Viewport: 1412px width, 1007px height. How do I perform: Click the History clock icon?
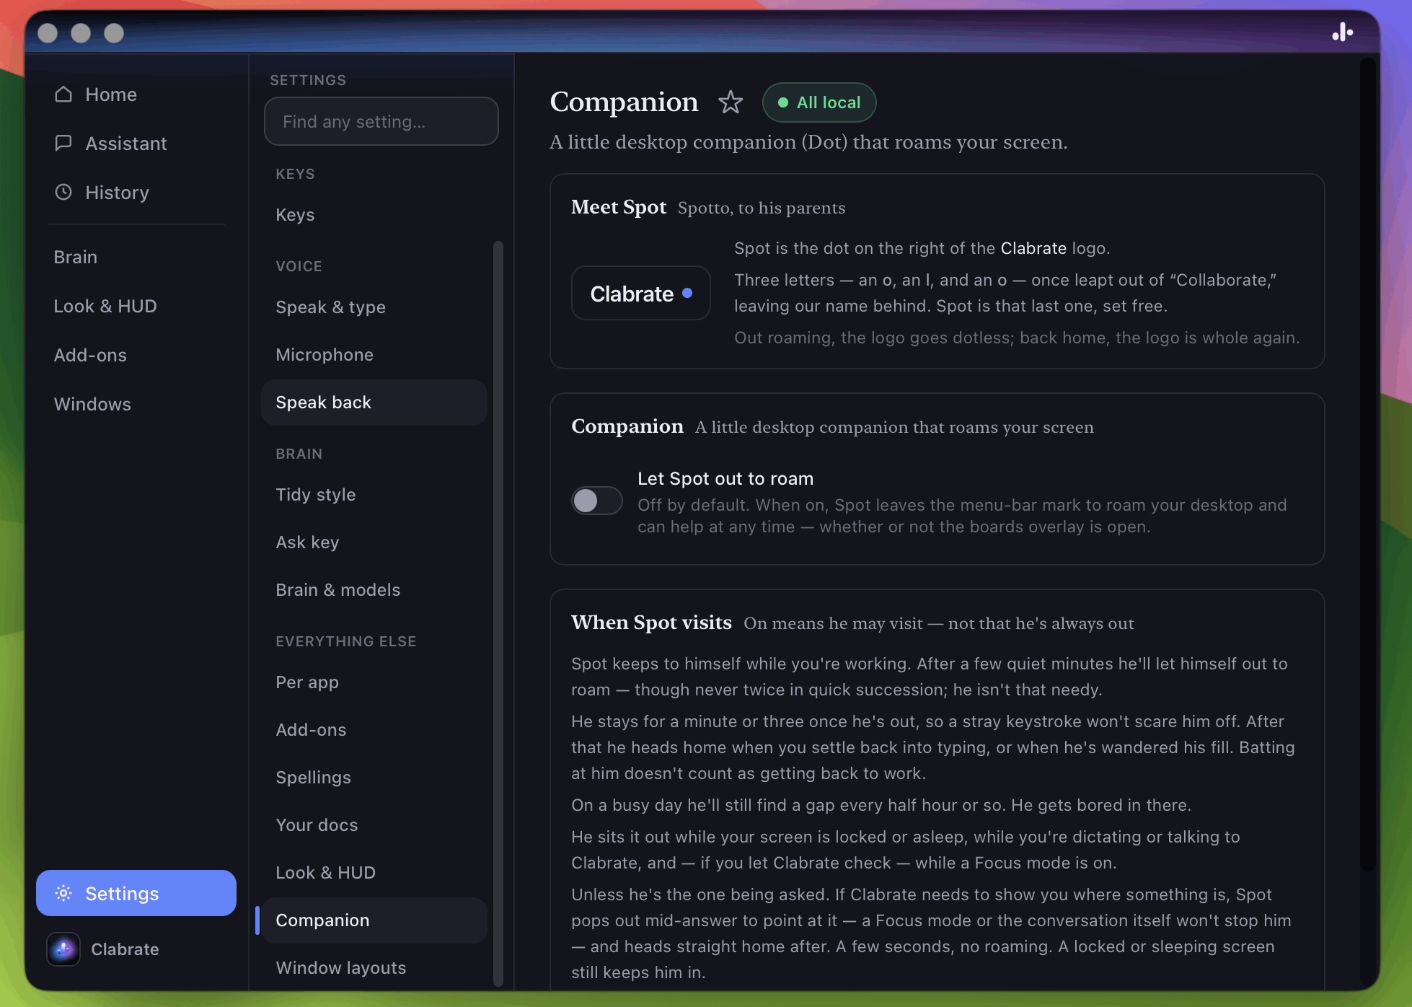point(63,192)
